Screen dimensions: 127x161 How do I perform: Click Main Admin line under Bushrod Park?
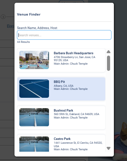tap(71, 117)
